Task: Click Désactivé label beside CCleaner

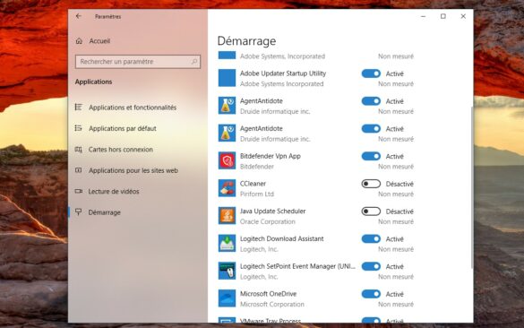Action: click(x=399, y=184)
